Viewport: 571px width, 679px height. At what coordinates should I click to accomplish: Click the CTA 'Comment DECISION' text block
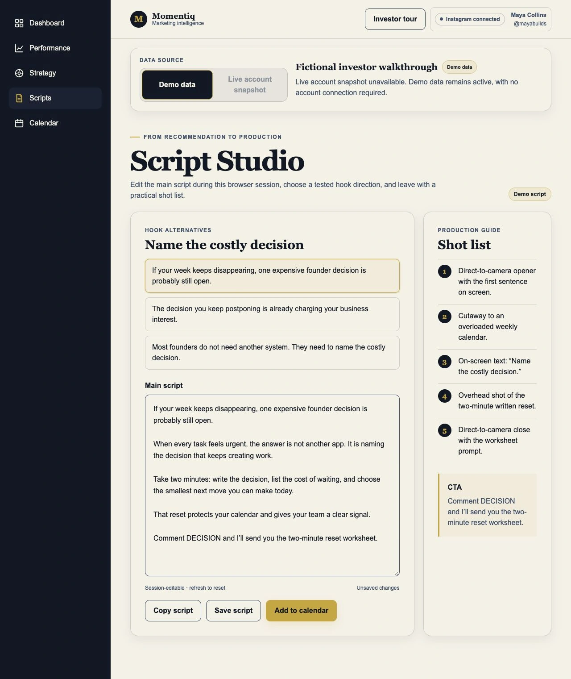pyautogui.click(x=488, y=505)
